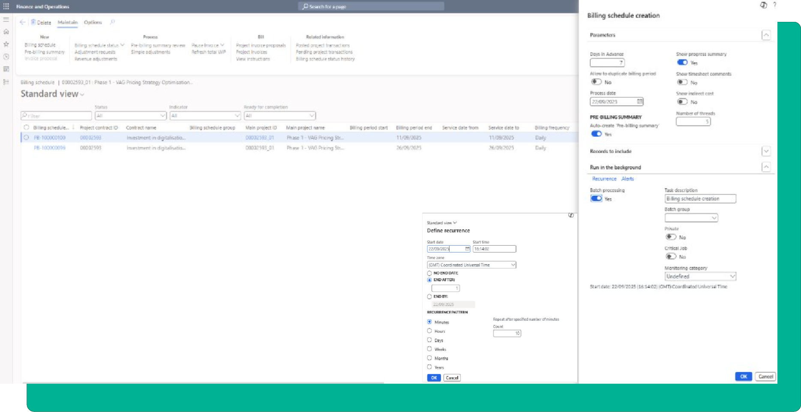Switch to the Options tab
Viewport: 801px width, 412px height.
click(93, 22)
